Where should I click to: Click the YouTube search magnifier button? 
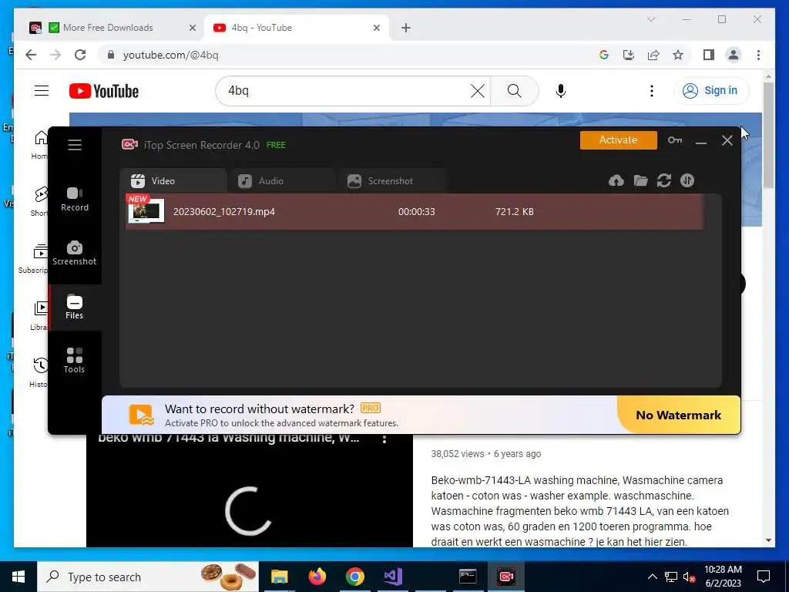click(x=514, y=91)
